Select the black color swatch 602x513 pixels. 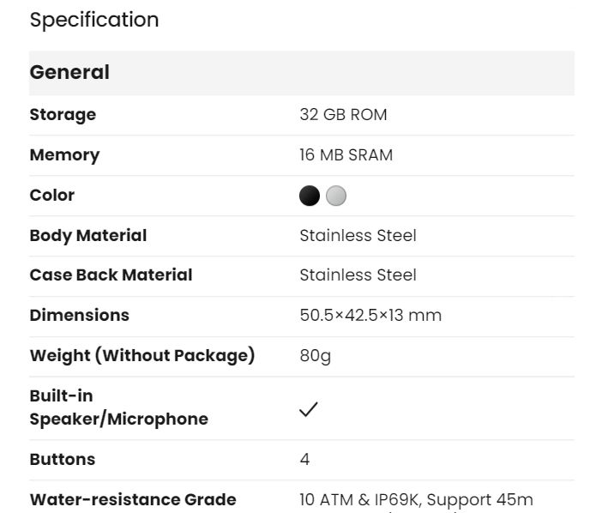(310, 196)
